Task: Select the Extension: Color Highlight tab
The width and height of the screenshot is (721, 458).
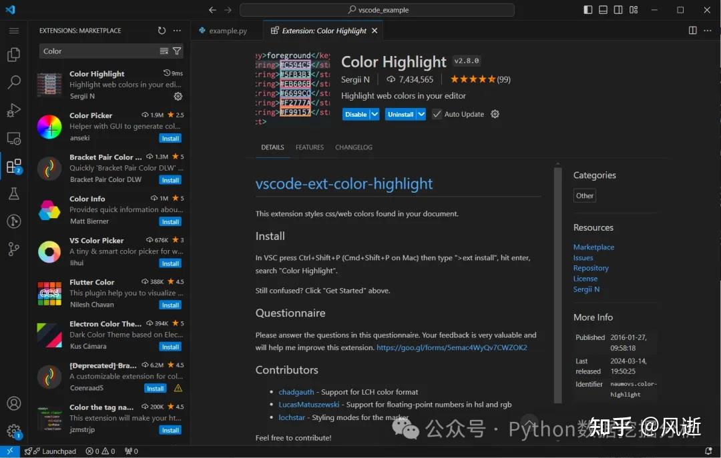Action: point(324,31)
